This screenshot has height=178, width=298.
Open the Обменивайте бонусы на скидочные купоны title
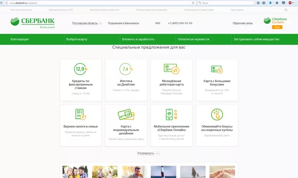pos(217,128)
